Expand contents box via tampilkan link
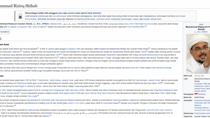The height and width of the screenshot is (118, 210). (x=5, y=32)
